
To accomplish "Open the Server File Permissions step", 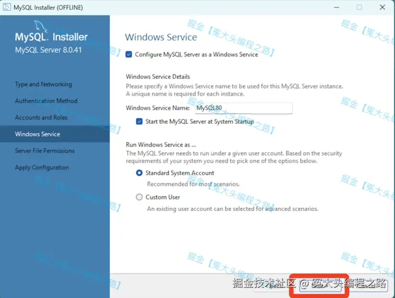I will point(45,150).
